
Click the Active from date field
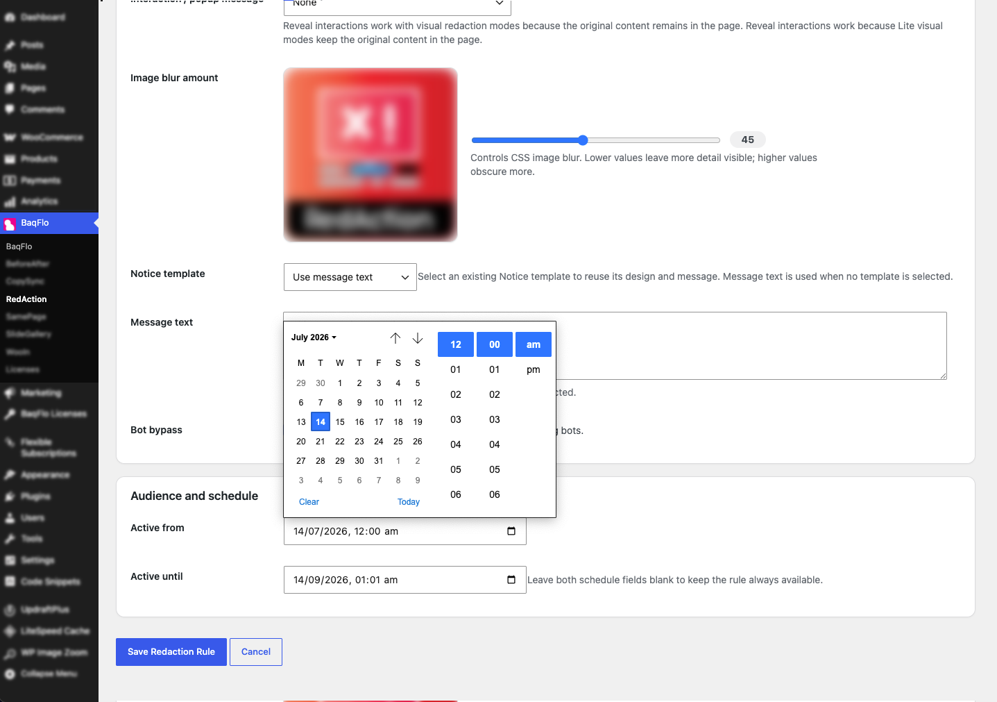click(405, 531)
